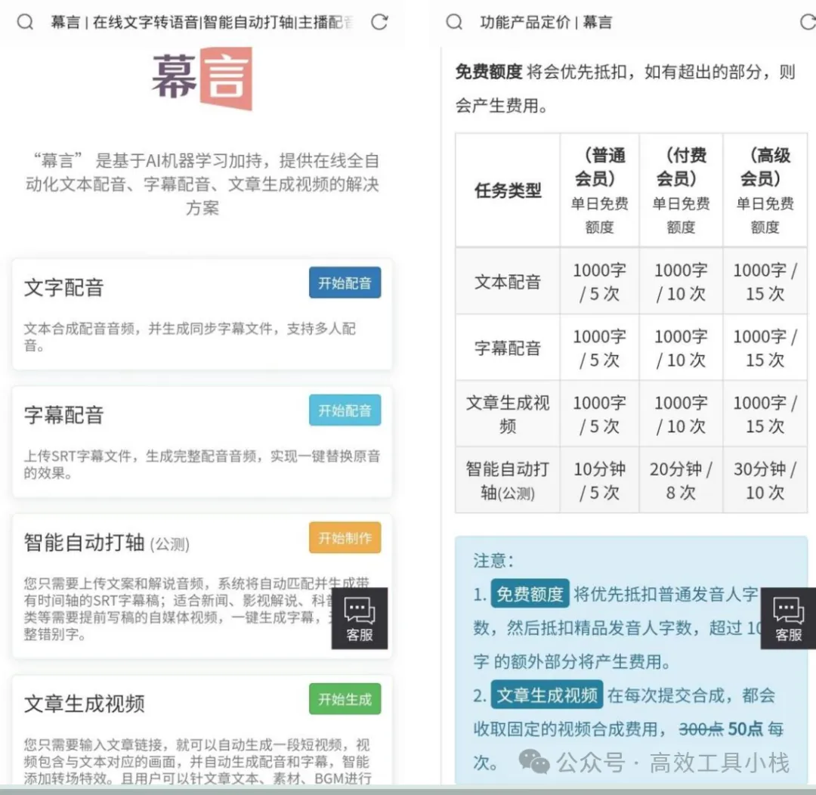This screenshot has height=795, width=816.
Task: Click the search icon on the pricing page
Action: 454,22
